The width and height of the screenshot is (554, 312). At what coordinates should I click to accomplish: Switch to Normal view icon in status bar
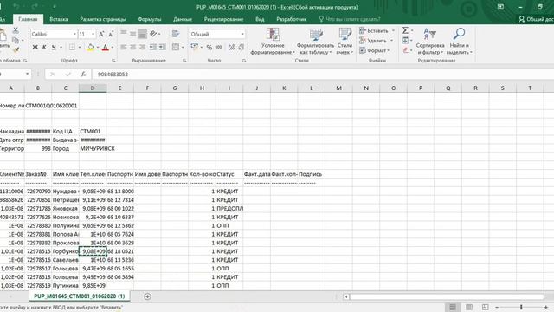coord(453,307)
